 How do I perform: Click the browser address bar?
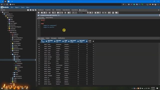65,4
